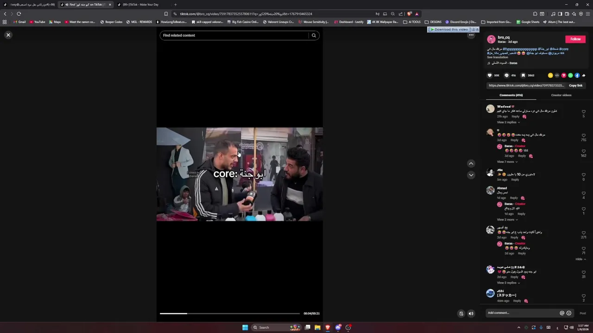
Task: Click the search magnifier in Find related content
Action: coord(314,35)
